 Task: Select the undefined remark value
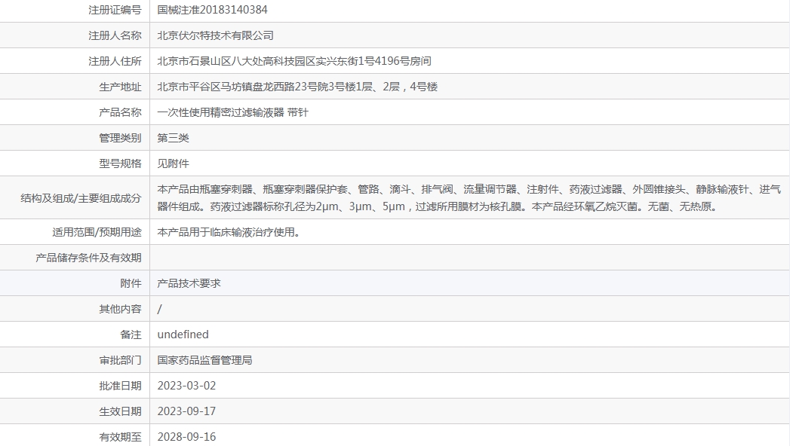(183, 335)
